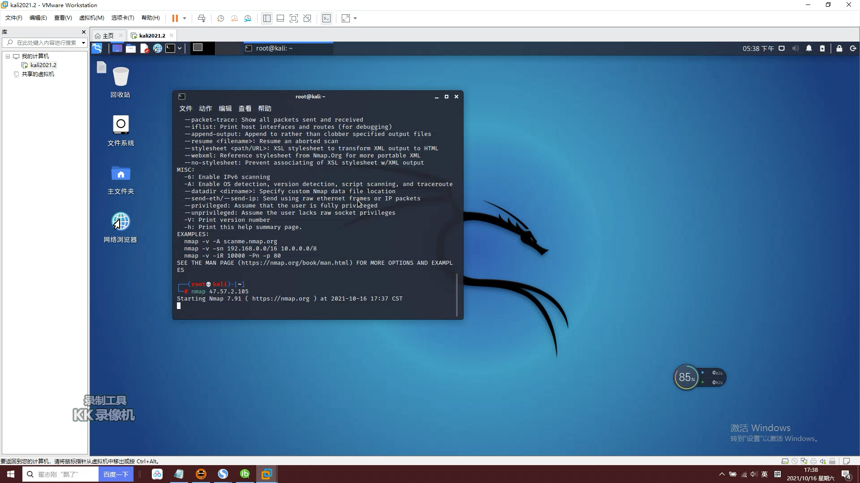860x483 pixels.
Task: Click the library search input field
Action: pyautogui.click(x=44, y=43)
